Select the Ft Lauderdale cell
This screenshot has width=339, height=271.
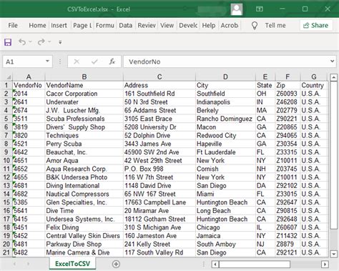(x=225, y=152)
